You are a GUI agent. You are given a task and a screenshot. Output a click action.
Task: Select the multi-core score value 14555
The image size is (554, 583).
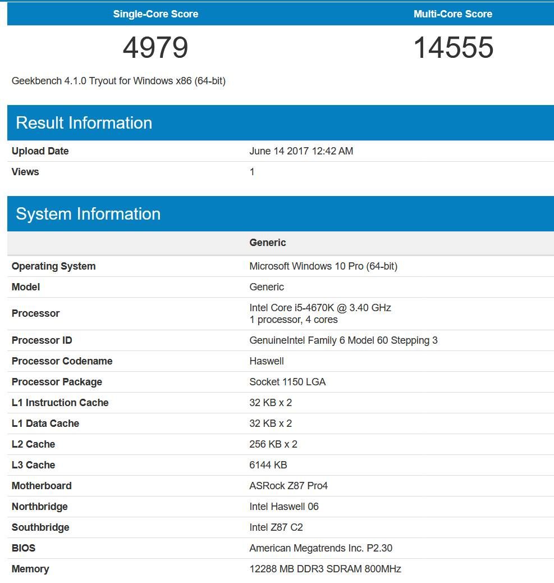(454, 48)
